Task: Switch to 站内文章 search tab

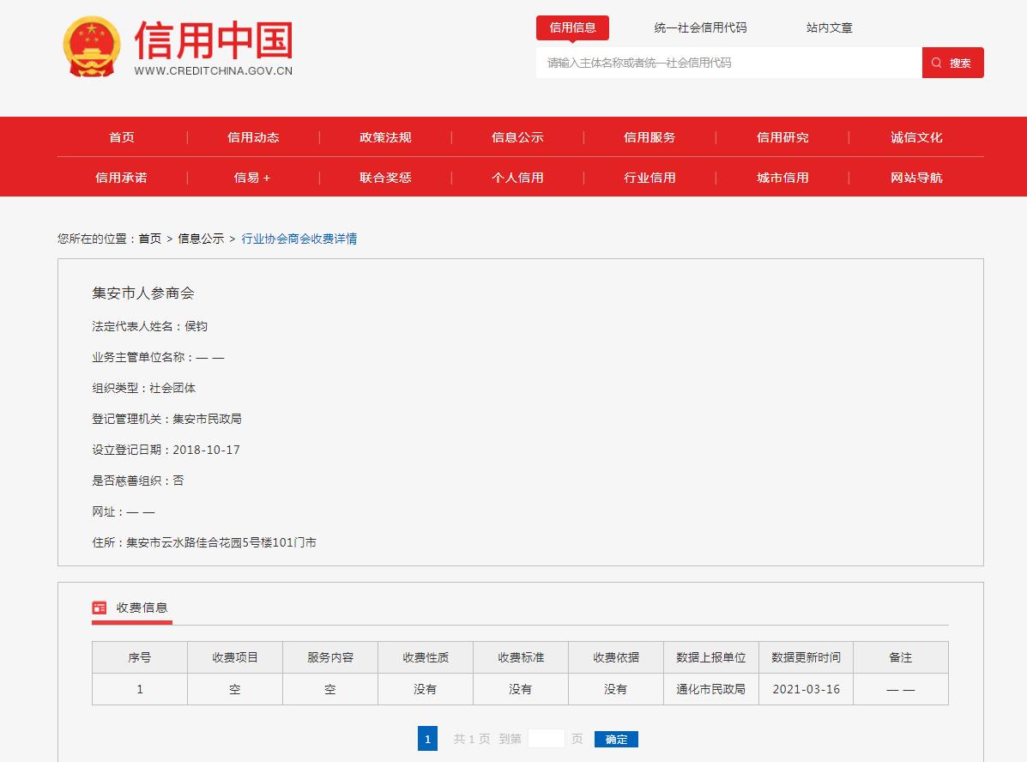Action: 829,27
